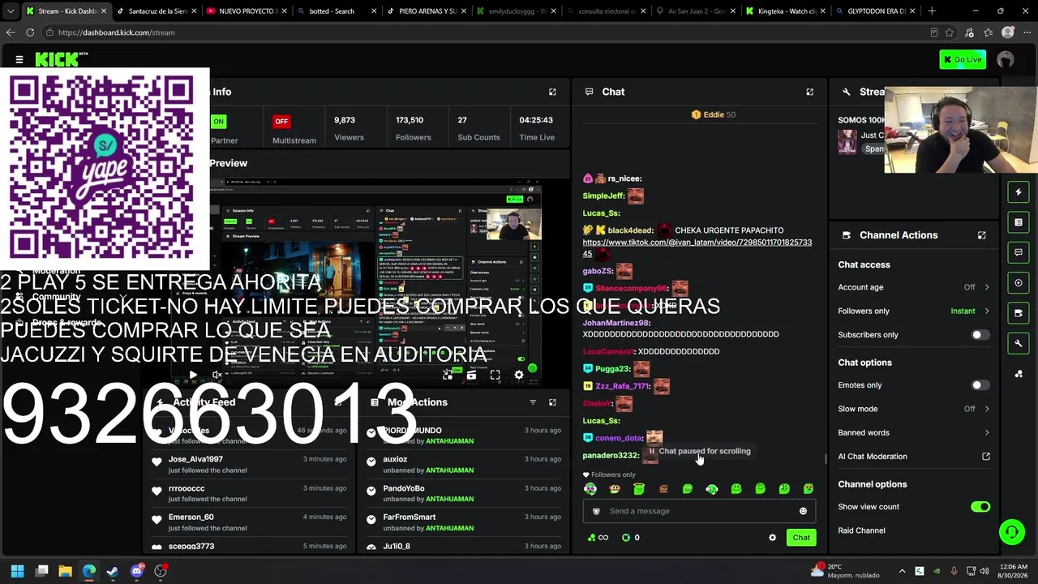The width and height of the screenshot is (1038, 584).
Task: Open AI Chat Moderation external link
Action: click(986, 457)
